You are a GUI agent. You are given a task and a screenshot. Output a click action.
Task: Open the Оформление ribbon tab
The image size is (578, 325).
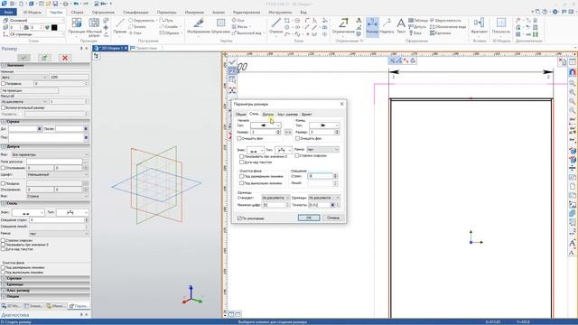[x=103, y=12]
